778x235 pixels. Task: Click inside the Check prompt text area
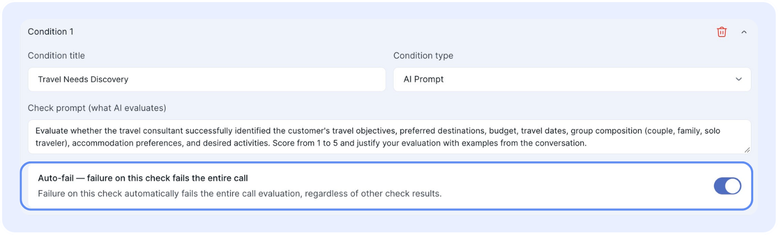[x=389, y=137]
